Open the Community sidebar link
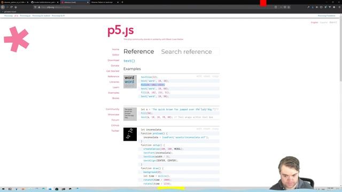342x192 pixels. pos(113,109)
